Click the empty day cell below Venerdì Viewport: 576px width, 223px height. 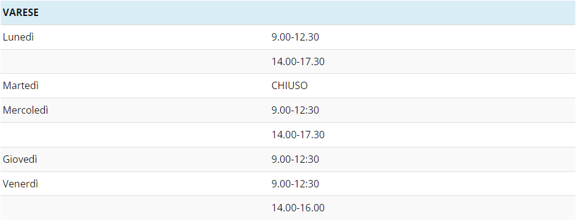135,208
